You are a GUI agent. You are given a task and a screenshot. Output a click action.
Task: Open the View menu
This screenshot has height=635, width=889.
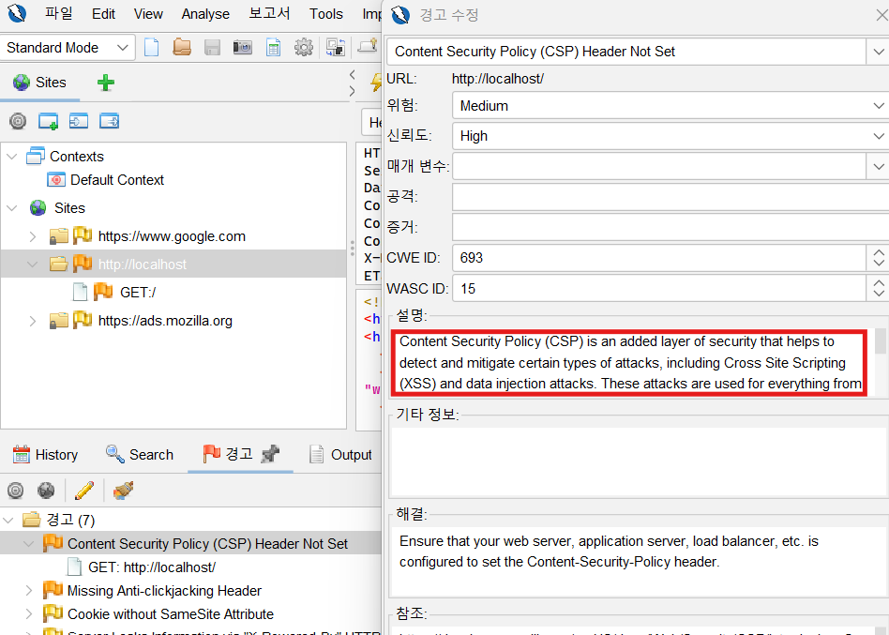point(148,14)
